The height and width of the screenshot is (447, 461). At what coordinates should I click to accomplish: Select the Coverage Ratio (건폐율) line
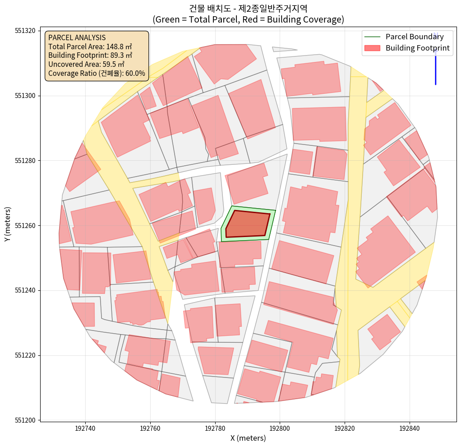point(97,74)
